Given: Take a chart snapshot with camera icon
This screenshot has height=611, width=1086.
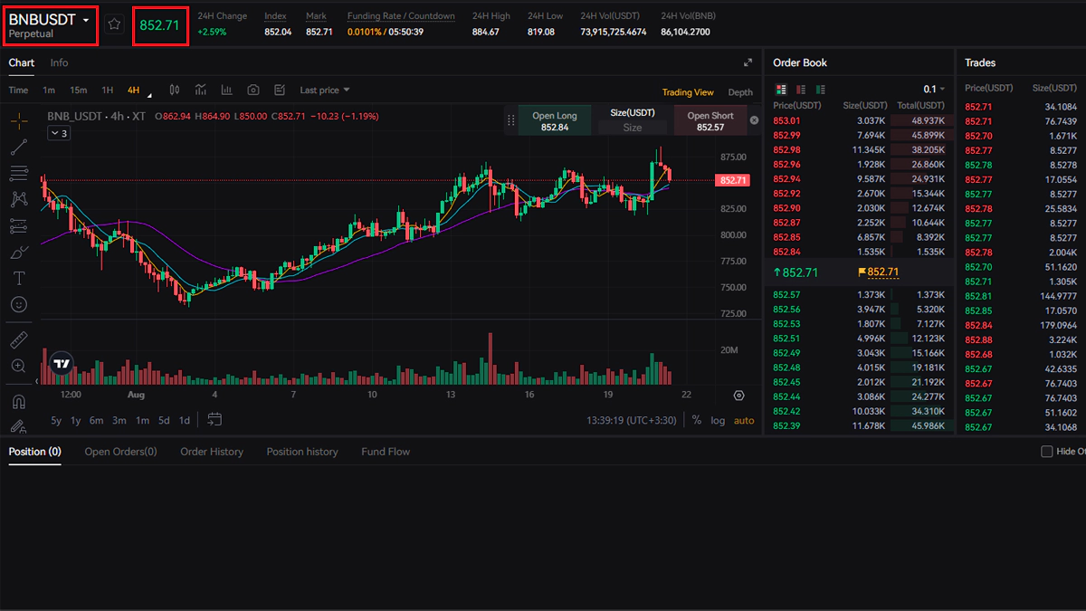Looking at the screenshot, I should [x=253, y=90].
